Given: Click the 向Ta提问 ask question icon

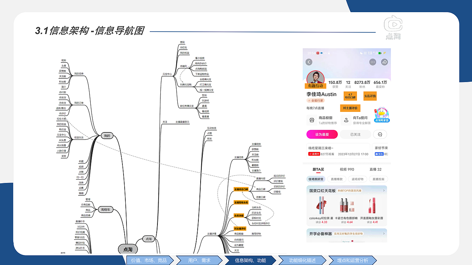Looking at the screenshot, I should [346, 119].
